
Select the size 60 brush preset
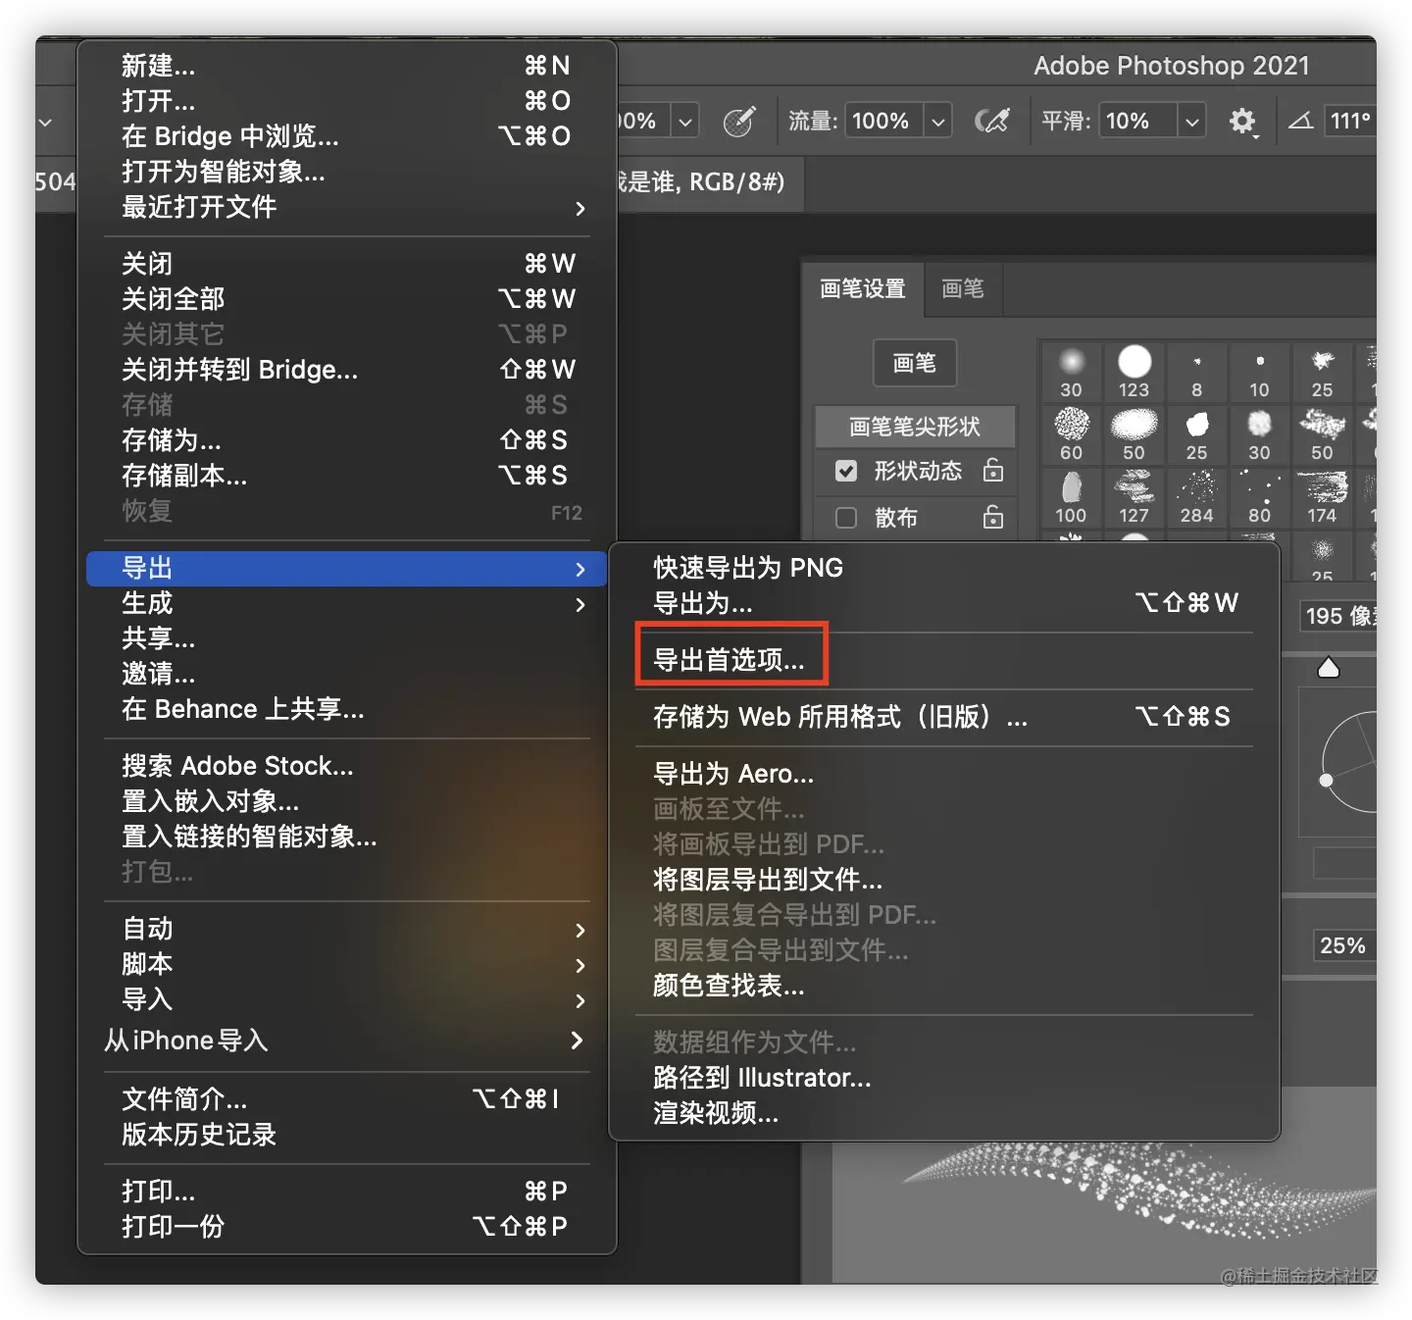point(1072,434)
